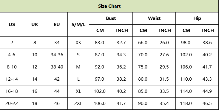The width and height of the screenshot is (219, 110).
Task: Select the 110.0 hip CM cell
Action: tap(186, 79)
